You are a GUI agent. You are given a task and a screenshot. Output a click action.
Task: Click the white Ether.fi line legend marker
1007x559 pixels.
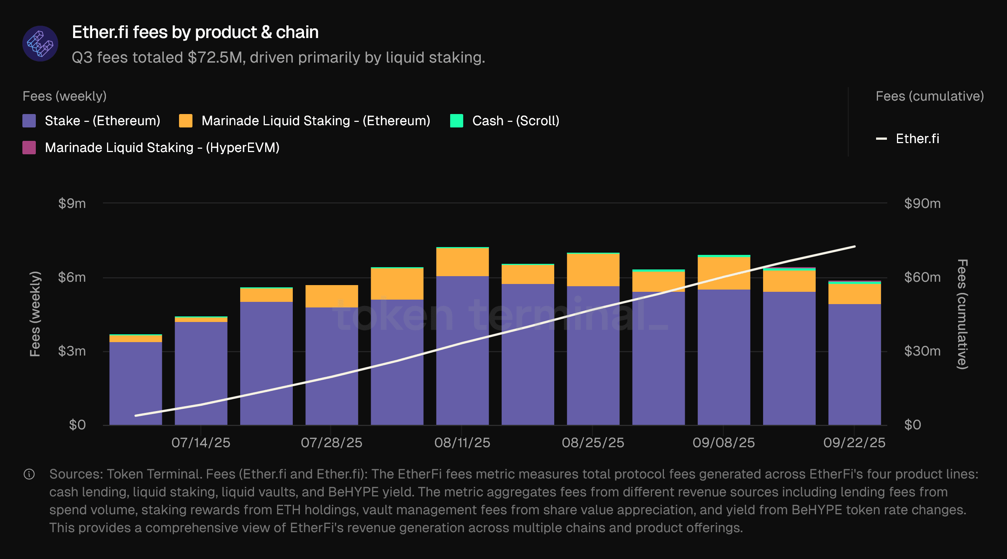click(881, 139)
